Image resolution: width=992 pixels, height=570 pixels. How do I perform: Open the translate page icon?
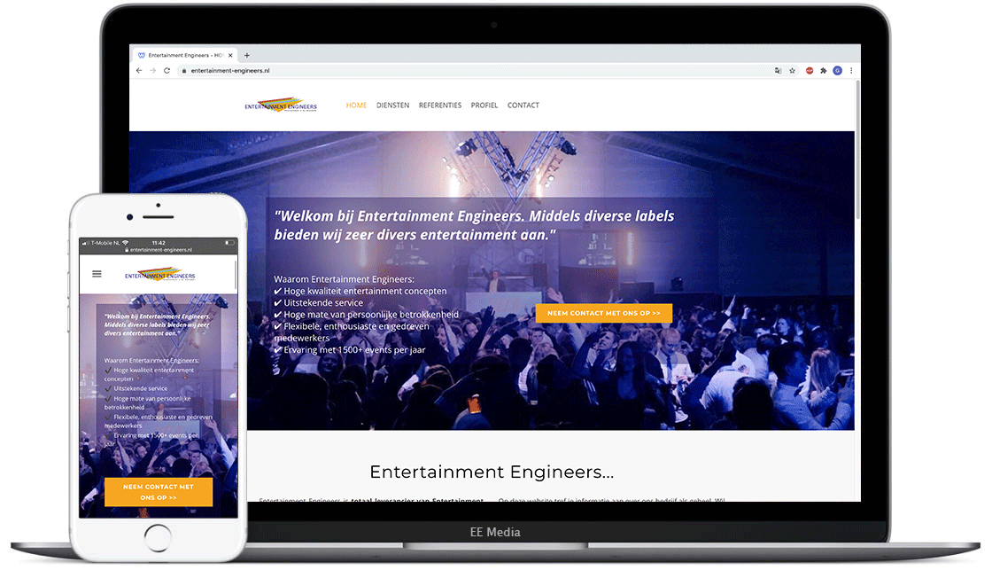779,70
